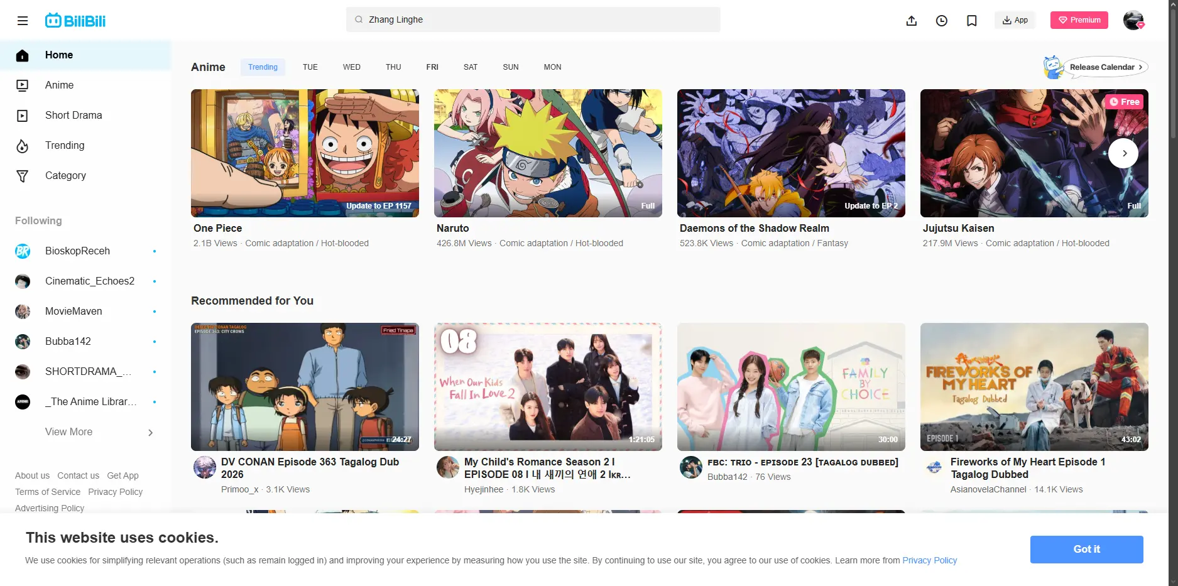Open the user profile avatar
Viewport: 1178px width, 586px height.
click(1133, 20)
